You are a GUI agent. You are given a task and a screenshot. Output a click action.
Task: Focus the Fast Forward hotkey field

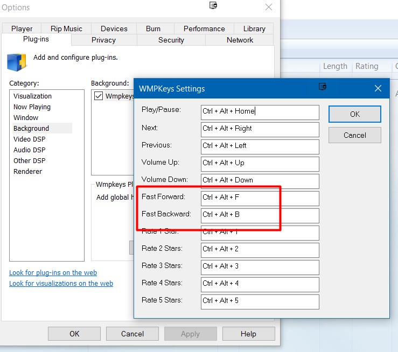tap(260, 199)
